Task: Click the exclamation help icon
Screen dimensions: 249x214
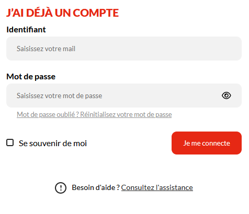Action: coord(61,188)
